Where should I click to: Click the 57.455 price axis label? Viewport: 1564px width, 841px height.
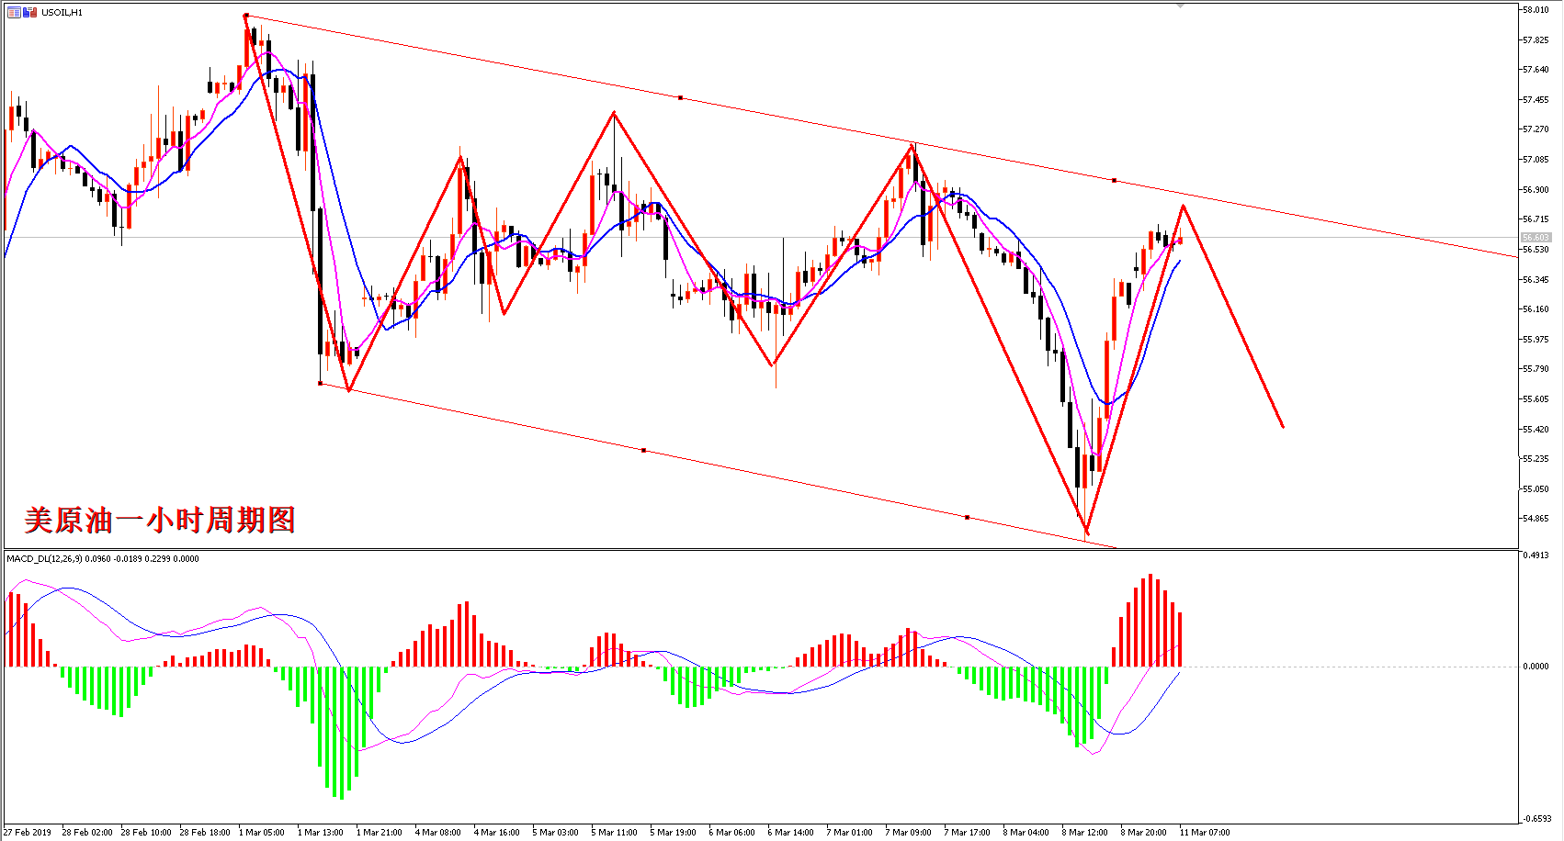tap(1536, 99)
